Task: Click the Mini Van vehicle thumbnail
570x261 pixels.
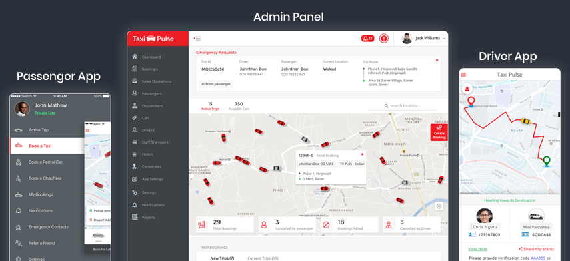Action: tap(536, 216)
